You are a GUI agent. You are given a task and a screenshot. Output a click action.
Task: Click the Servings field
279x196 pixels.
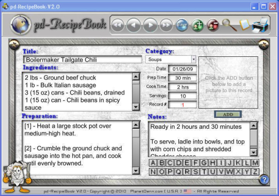(x=182, y=96)
